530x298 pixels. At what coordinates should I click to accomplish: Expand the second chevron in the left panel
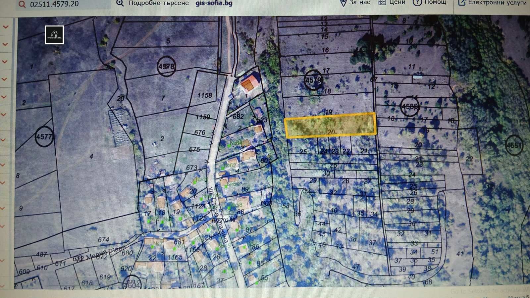[5, 43]
